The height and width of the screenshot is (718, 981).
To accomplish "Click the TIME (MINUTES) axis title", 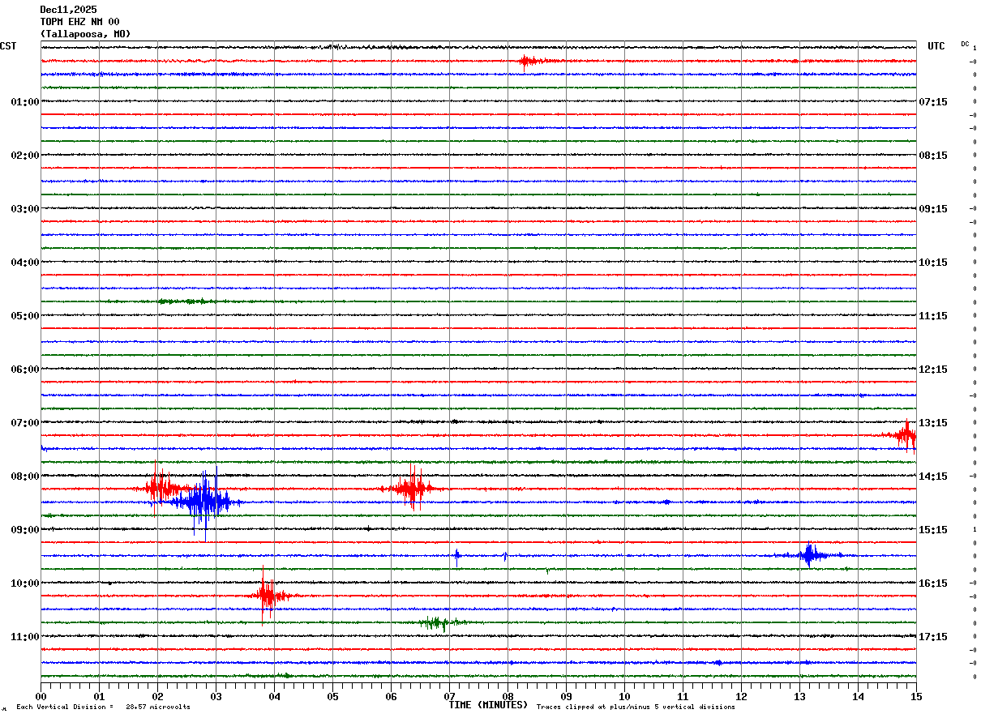I will coord(488,705).
